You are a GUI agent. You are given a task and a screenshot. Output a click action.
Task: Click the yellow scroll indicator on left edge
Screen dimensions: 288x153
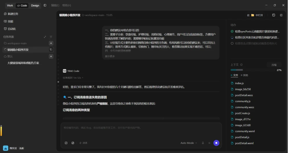(1, 131)
